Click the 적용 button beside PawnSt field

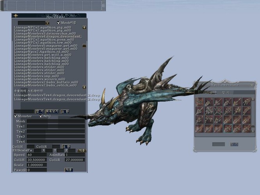click(x=69, y=170)
